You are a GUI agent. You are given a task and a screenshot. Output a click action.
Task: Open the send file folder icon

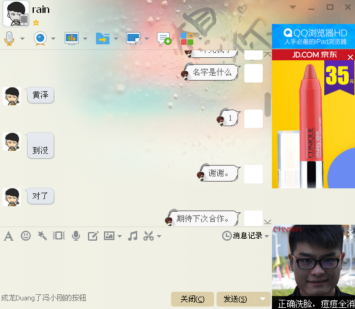pyautogui.click(x=103, y=39)
